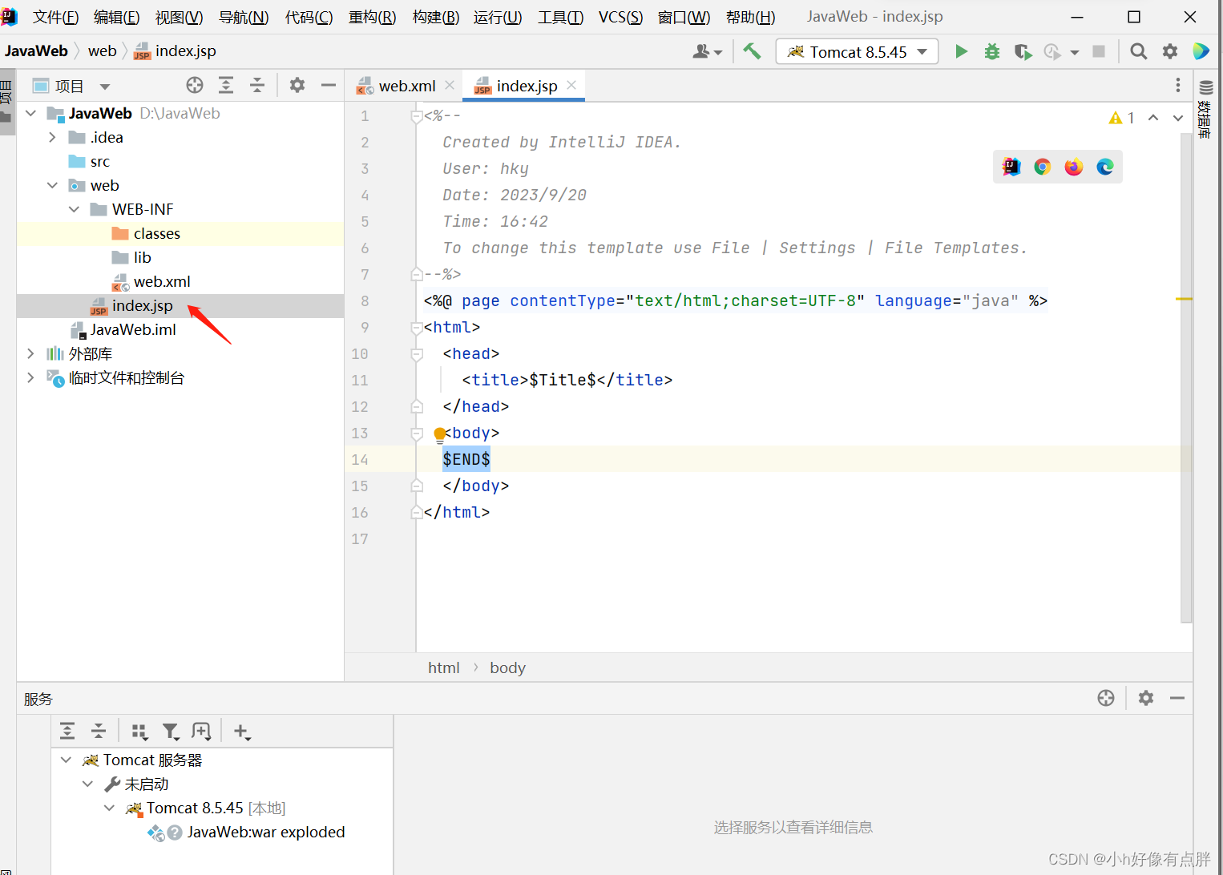Expand all in Services panel
The width and height of the screenshot is (1223, 875).
coord(67,731)
